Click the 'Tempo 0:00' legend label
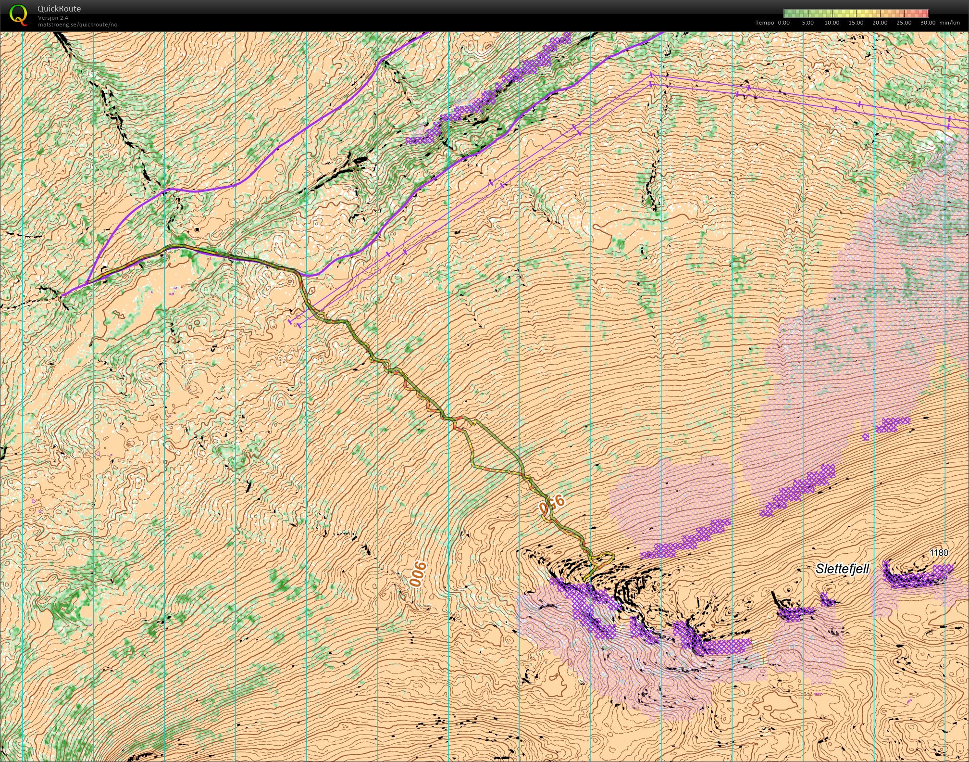This screenshot has height=762, width=969. [772, 23]
